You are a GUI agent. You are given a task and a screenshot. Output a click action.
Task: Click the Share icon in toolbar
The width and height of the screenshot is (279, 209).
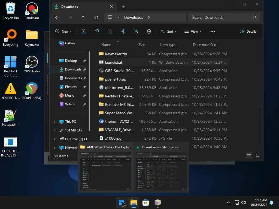coord(136,32)
